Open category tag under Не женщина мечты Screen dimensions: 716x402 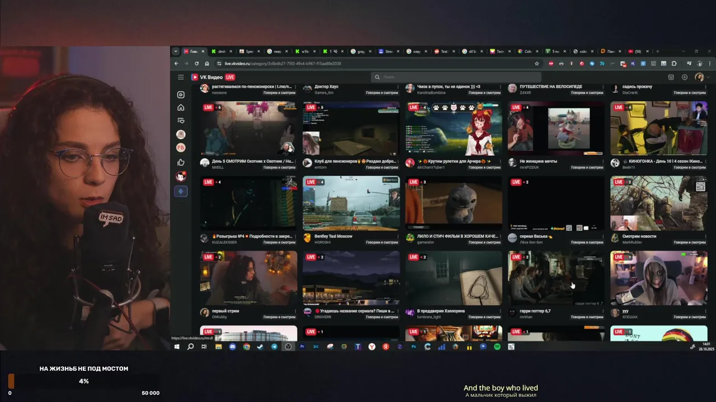[587, 167]
